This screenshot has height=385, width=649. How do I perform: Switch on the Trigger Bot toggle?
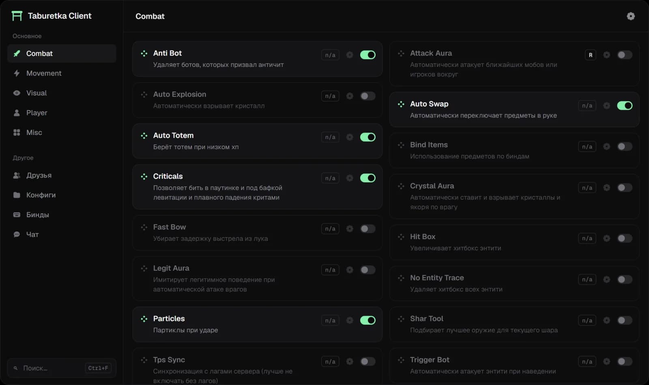[x=625, y=361]
